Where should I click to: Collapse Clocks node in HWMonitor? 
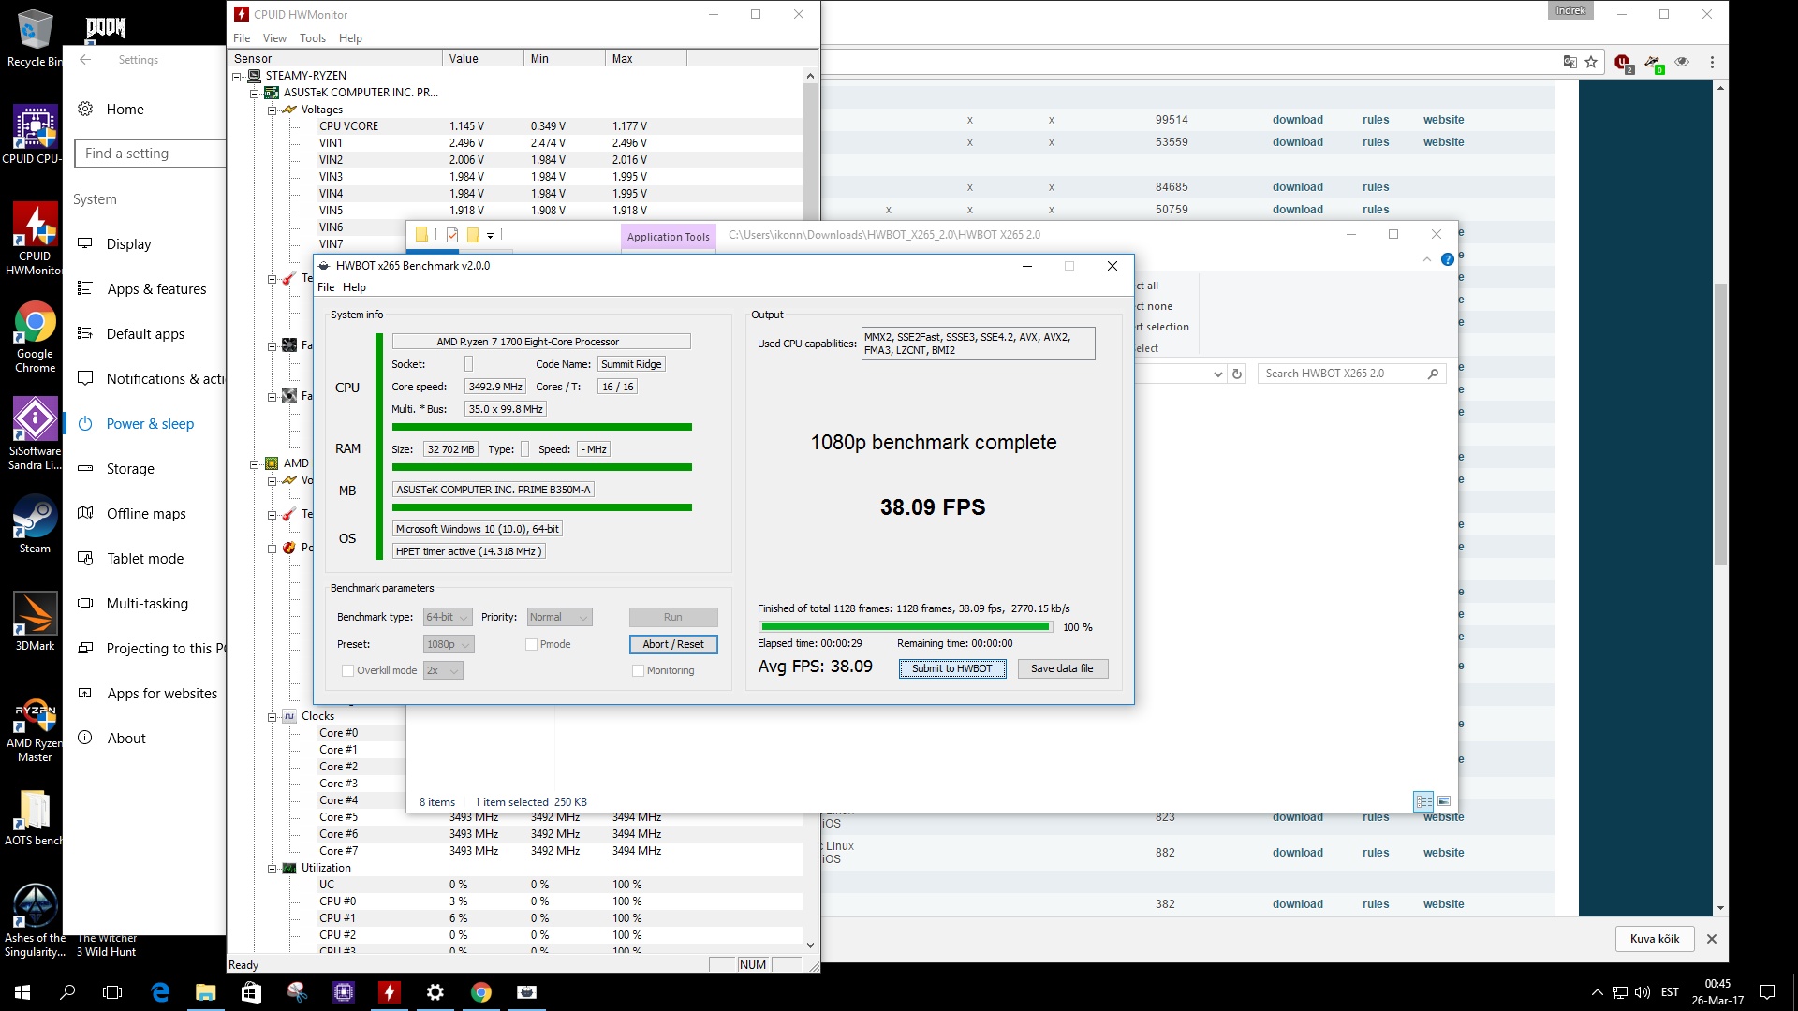[x=273, y=716]
